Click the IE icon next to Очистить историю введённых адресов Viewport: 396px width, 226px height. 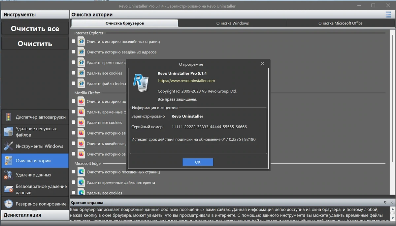(81, 52)
